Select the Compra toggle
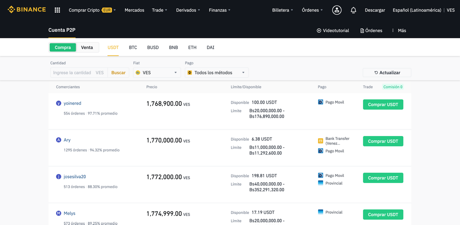 point(63,47)
